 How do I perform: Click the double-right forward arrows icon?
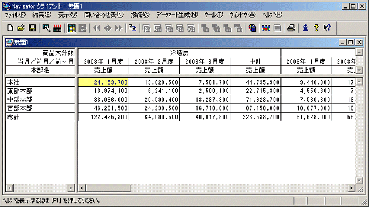119,28
